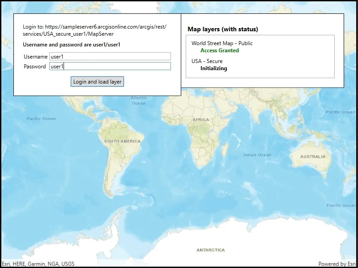
Task: Click the 'Powered by Esri' text
Action: pyautogui.click(x=337, y=264)
